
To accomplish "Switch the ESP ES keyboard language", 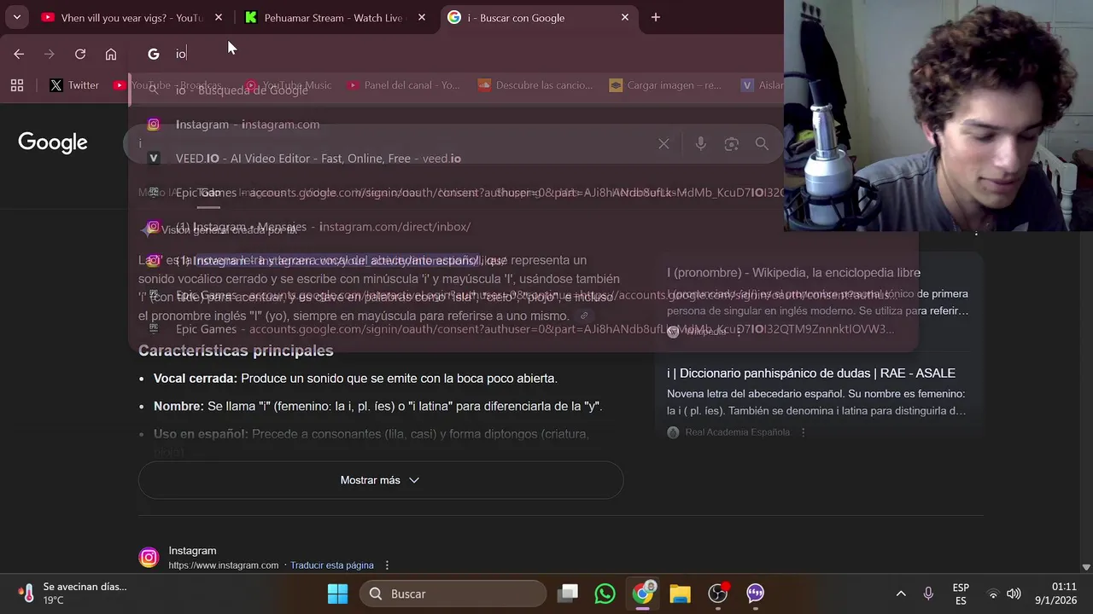I will 961,594.
